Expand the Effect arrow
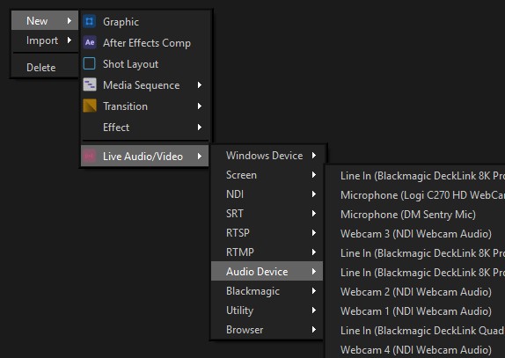 (x=200, y=128)
